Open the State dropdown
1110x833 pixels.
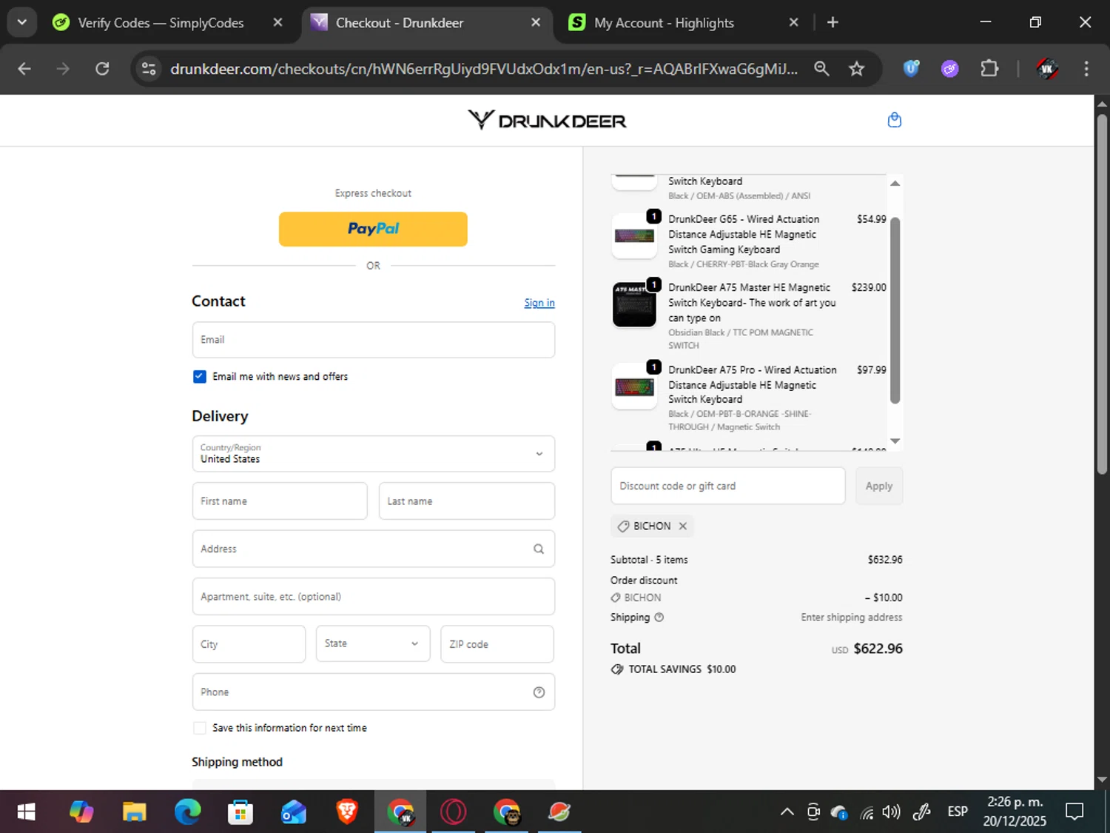(x=373, y=643)
